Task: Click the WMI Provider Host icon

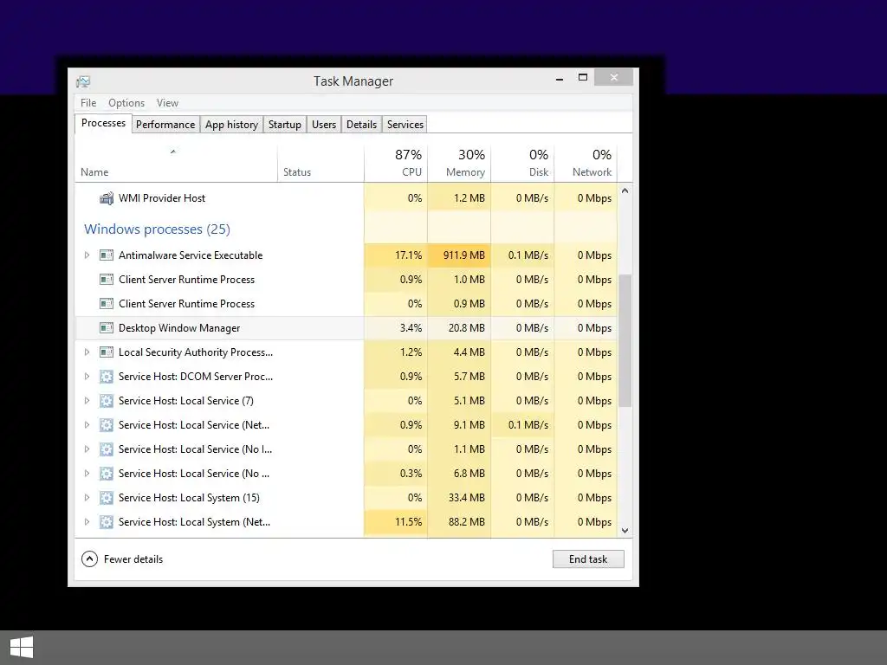Action: tap(107, 198)
